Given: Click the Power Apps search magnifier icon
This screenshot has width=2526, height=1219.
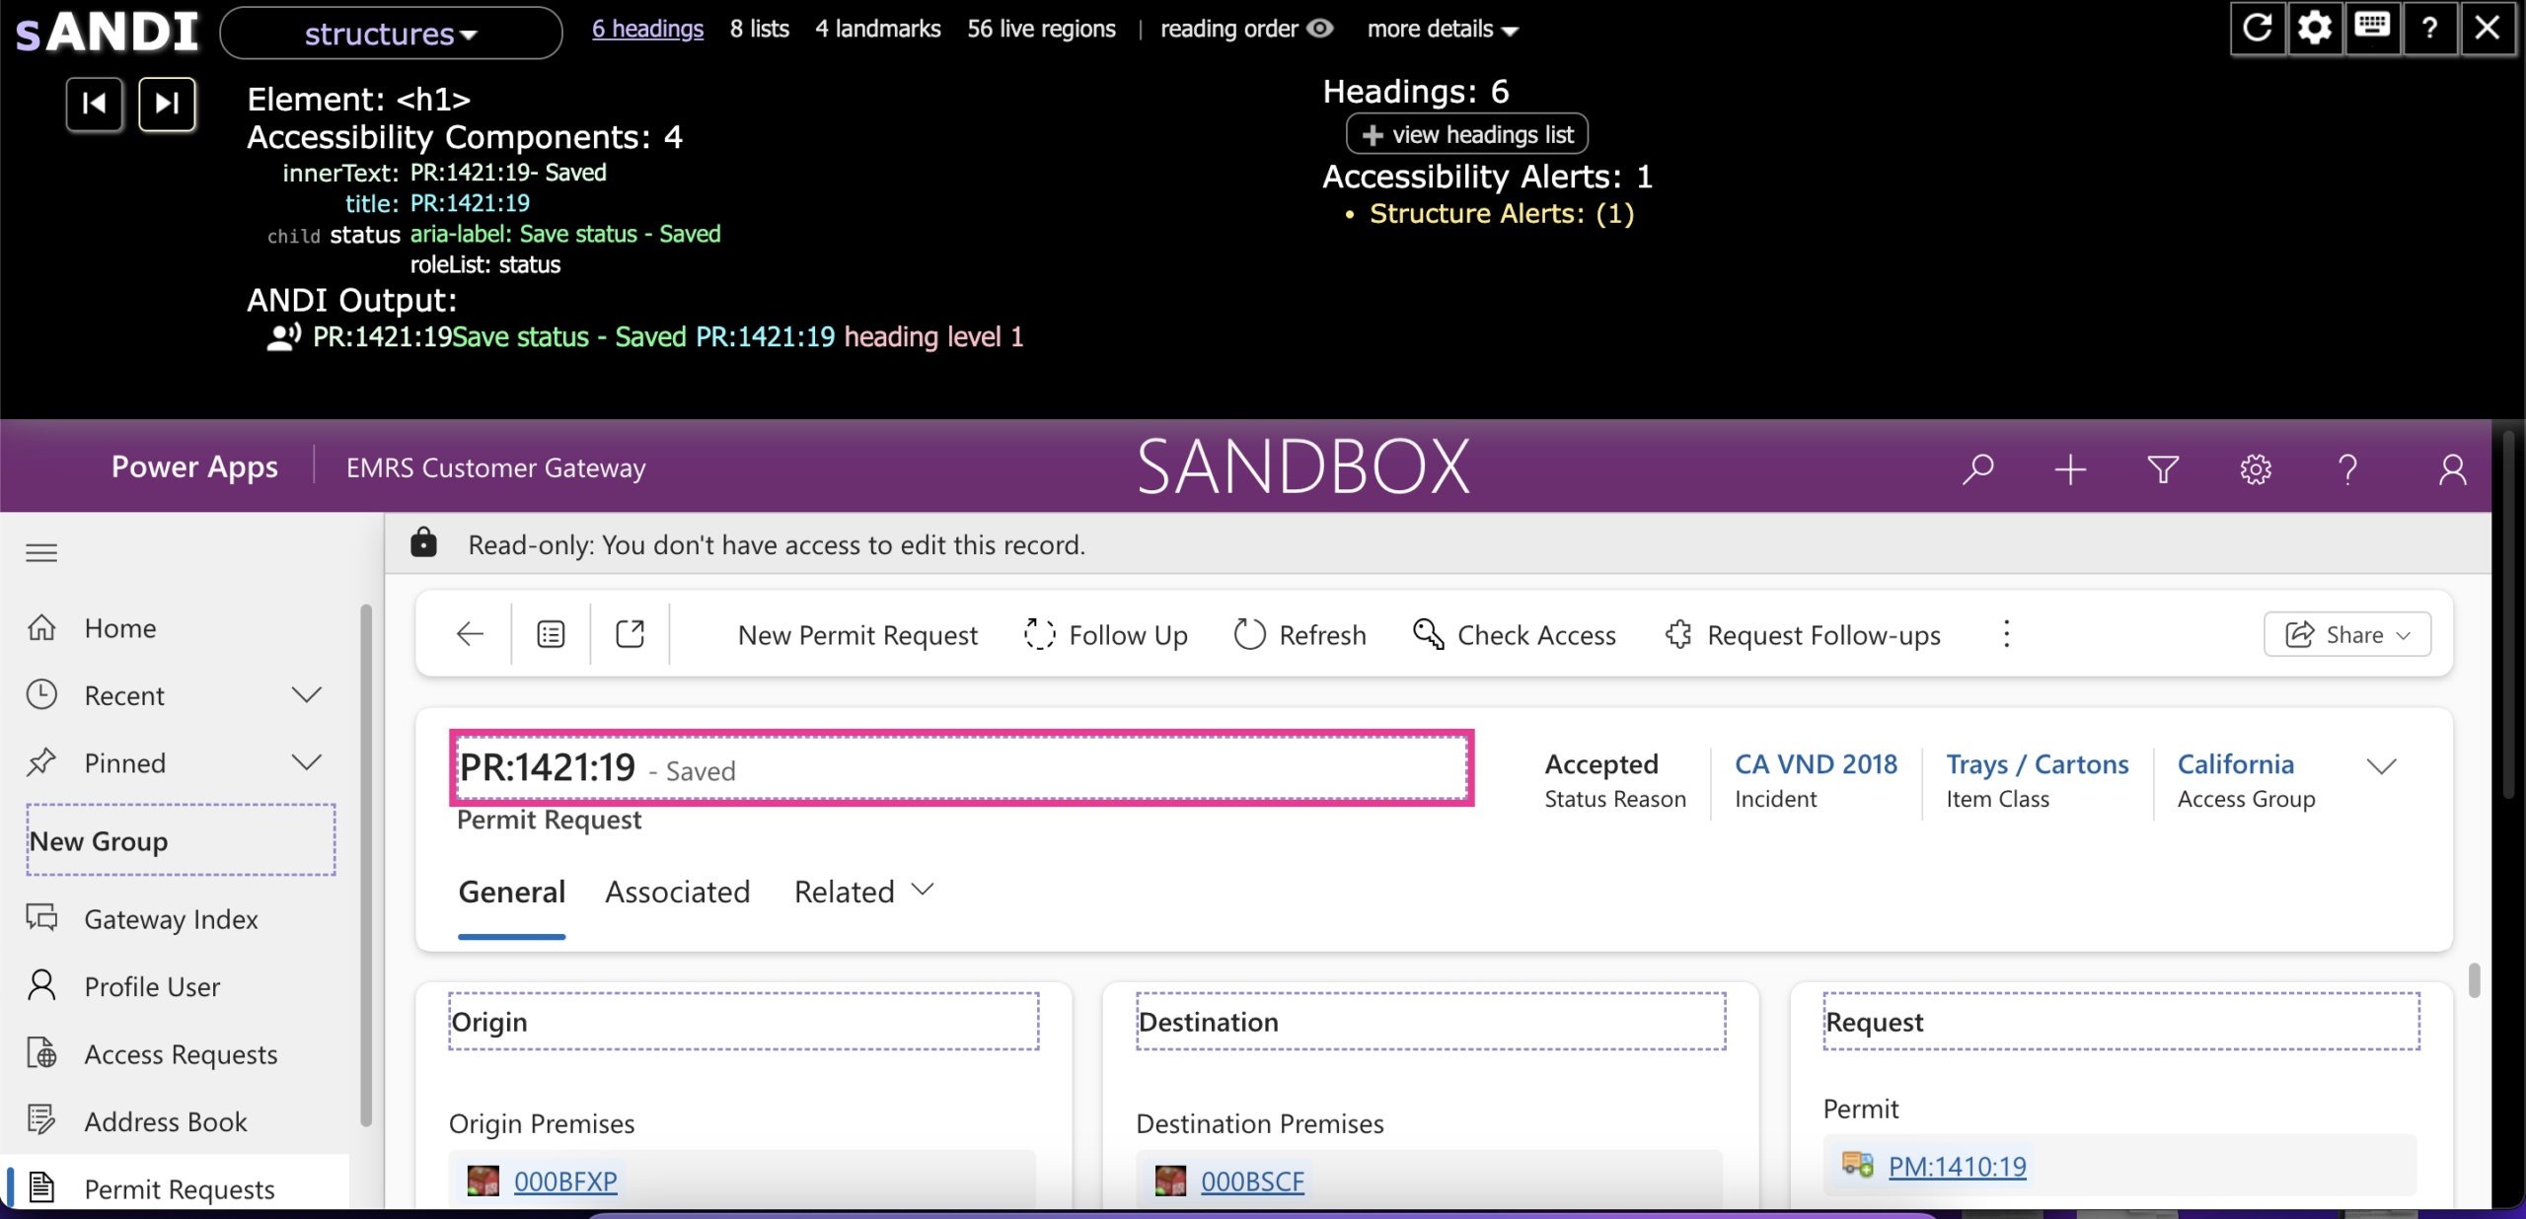Looking at the screenshot, I should coord(1977,468).
